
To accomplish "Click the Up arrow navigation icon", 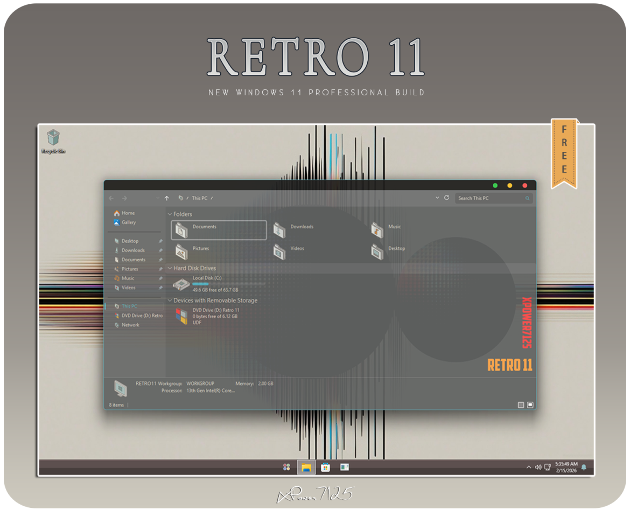I will (x=167, y=198).
